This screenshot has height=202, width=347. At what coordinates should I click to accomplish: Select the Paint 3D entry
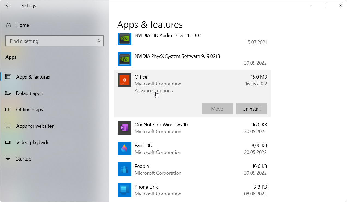click(192, 148)
